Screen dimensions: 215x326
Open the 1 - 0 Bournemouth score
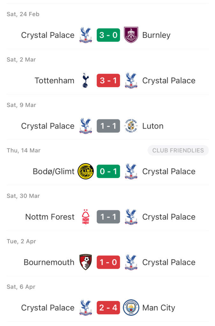(108, 262)
